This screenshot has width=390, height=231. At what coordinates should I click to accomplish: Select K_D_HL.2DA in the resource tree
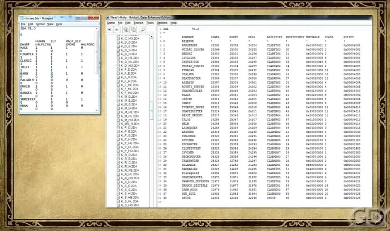(130, 62)
